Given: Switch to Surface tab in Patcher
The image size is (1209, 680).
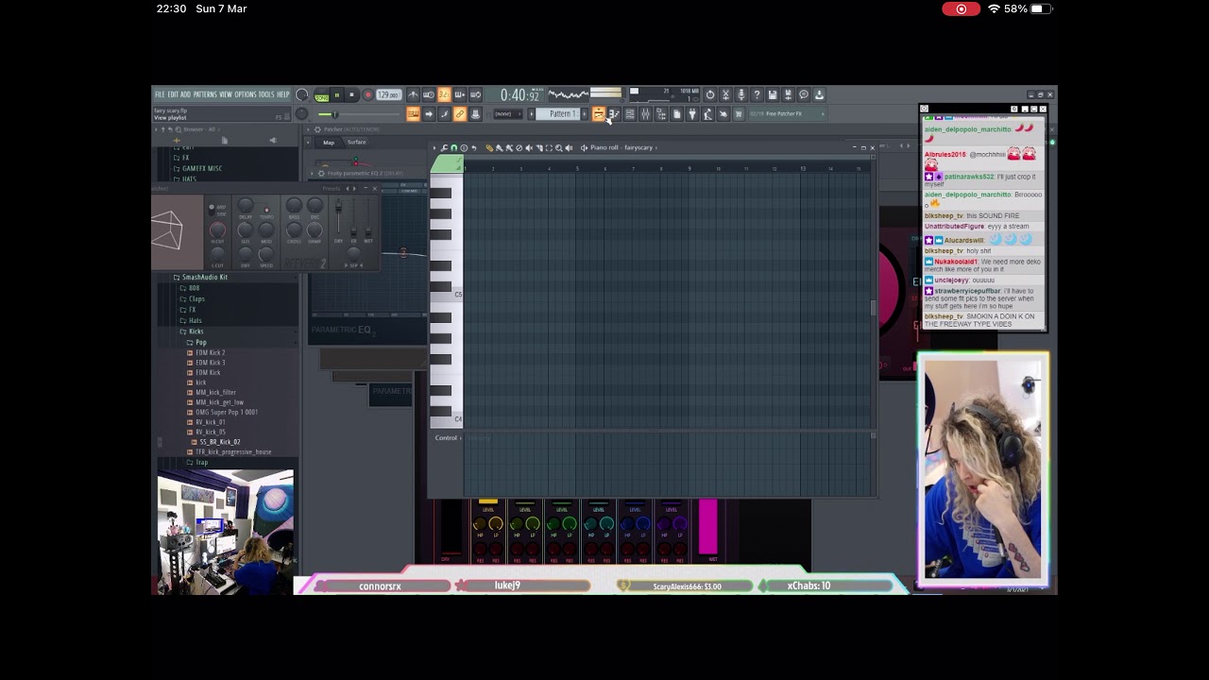Looking at the screenshot, I should [356, 143].
